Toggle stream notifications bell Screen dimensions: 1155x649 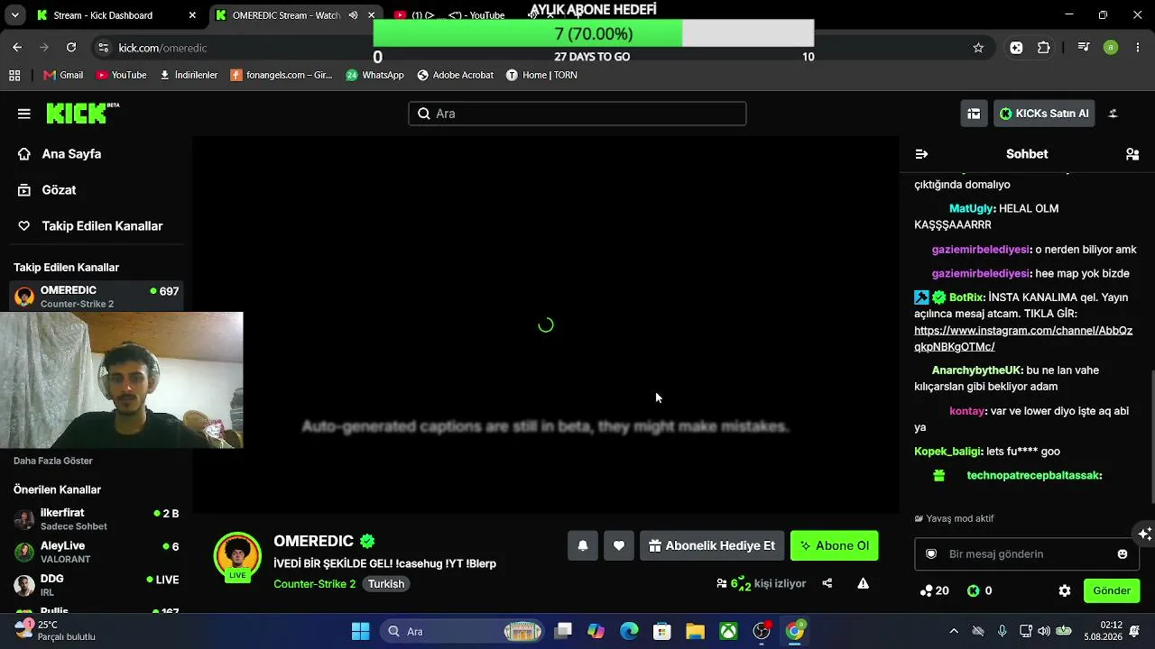pyautogui.click(x=583, y=545)
